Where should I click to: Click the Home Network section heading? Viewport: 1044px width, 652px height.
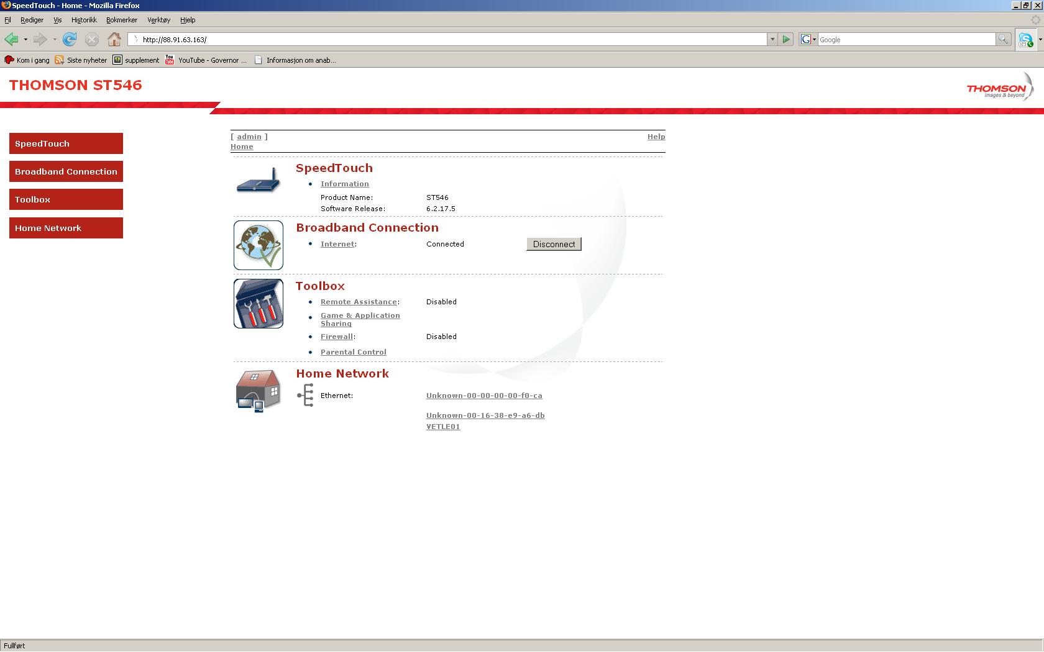(342, 373)
